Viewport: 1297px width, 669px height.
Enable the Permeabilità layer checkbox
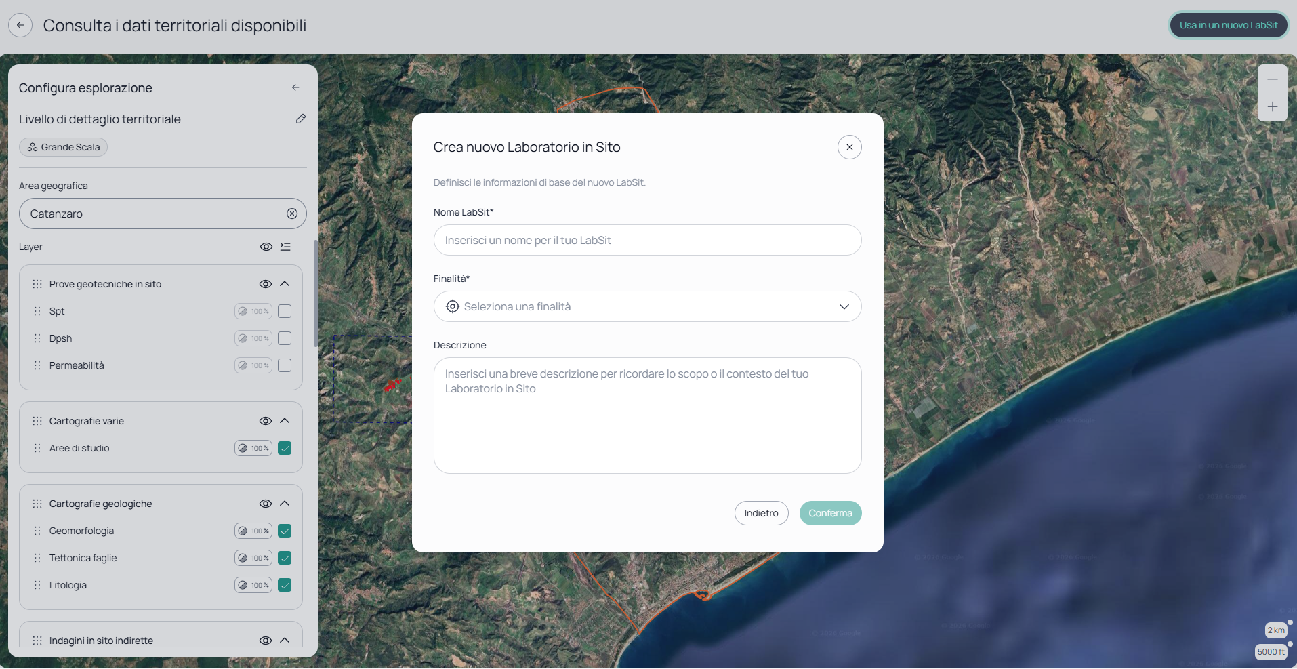(285, 365)
